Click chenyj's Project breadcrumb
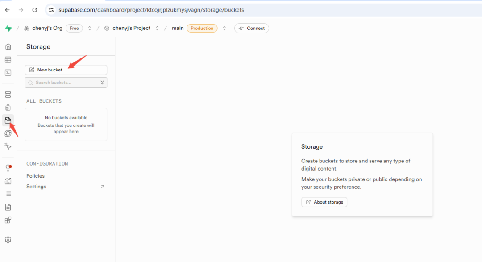 132,28
